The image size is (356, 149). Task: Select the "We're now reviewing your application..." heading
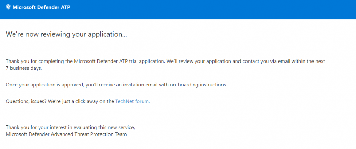[66, 34]
